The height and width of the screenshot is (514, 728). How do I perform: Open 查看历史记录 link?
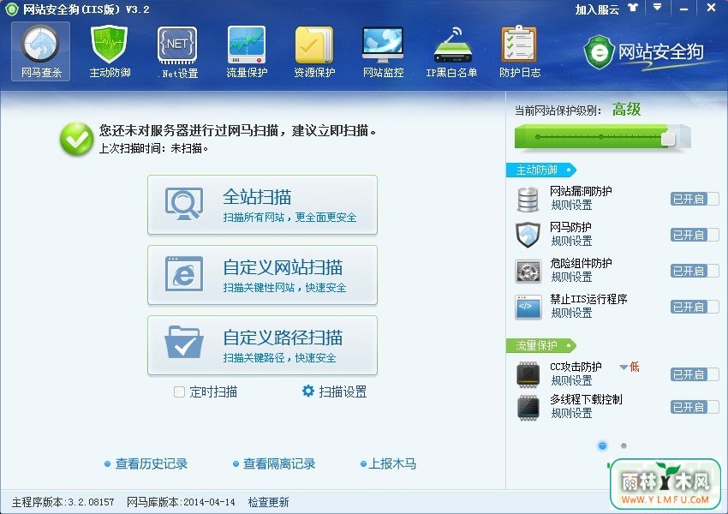[x=152, y=463]
